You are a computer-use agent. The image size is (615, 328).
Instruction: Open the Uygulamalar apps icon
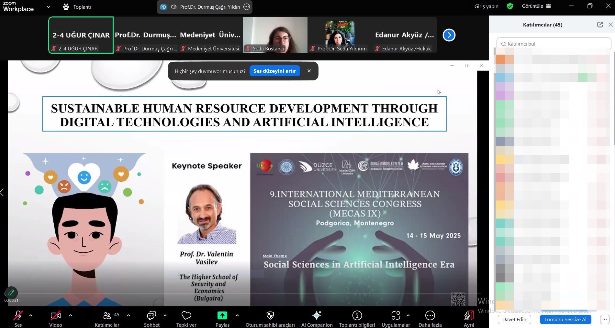coord(396,315)
